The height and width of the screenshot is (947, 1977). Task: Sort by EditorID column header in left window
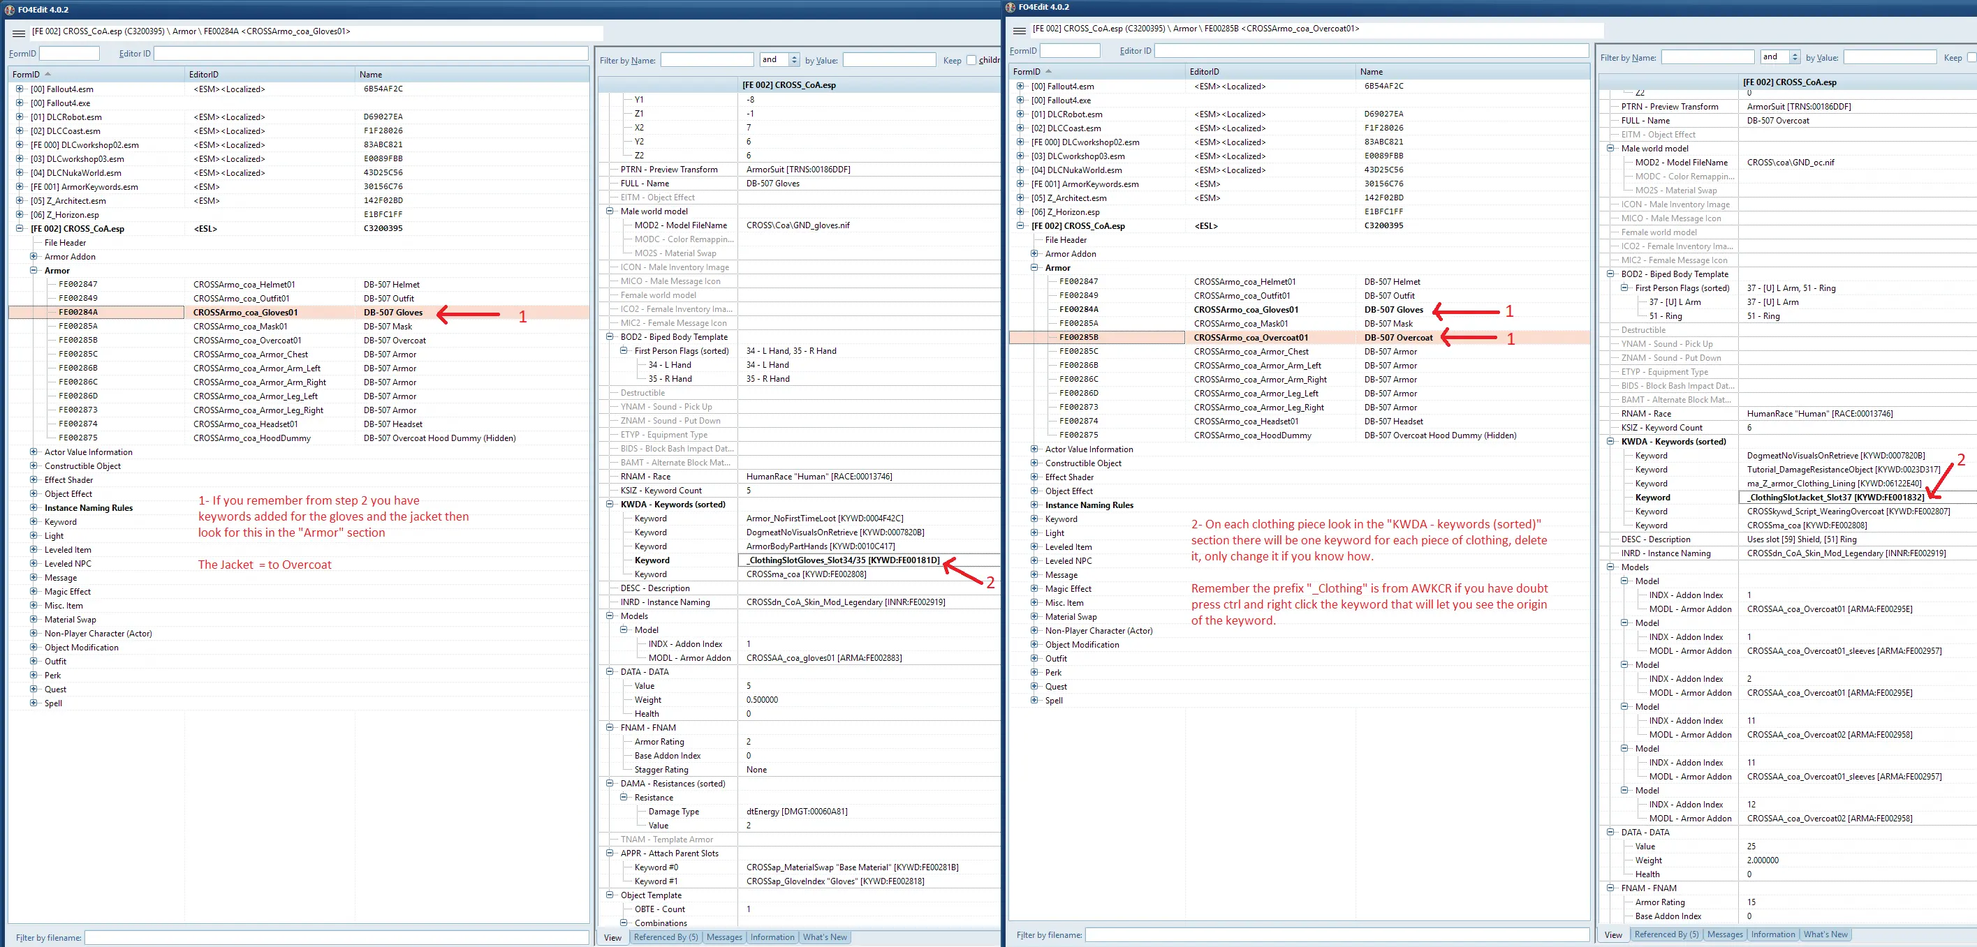point(270,75)
